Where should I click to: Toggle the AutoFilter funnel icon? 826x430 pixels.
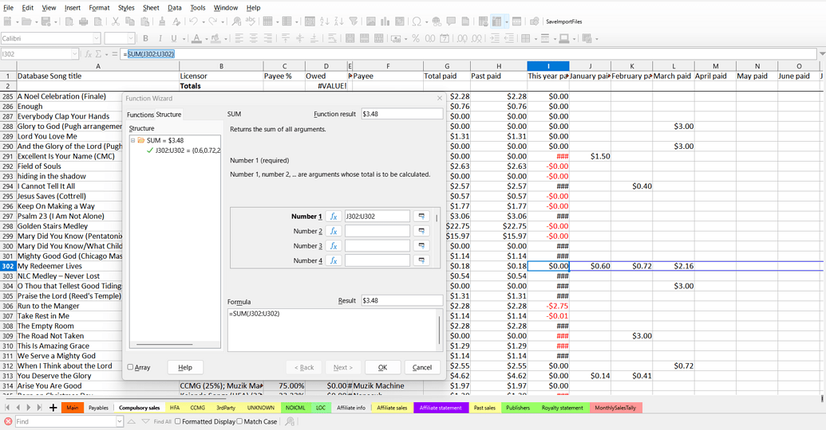point(354,21)
